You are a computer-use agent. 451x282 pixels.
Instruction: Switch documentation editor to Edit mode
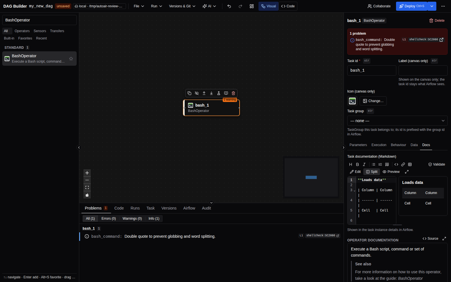coord(355,172)
